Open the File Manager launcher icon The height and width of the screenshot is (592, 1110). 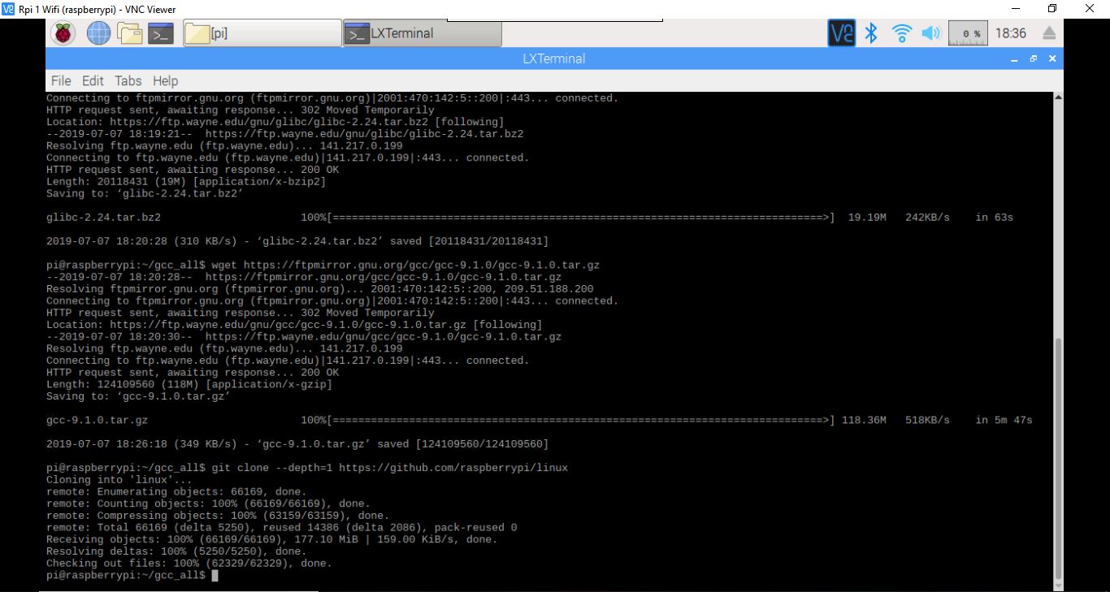[129, 33]
